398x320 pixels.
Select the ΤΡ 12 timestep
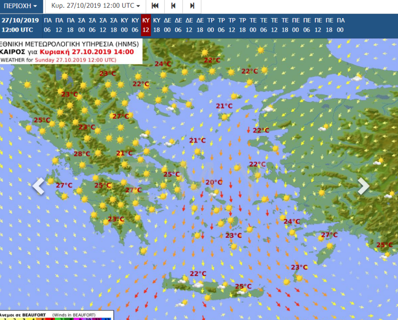point(232,26)
